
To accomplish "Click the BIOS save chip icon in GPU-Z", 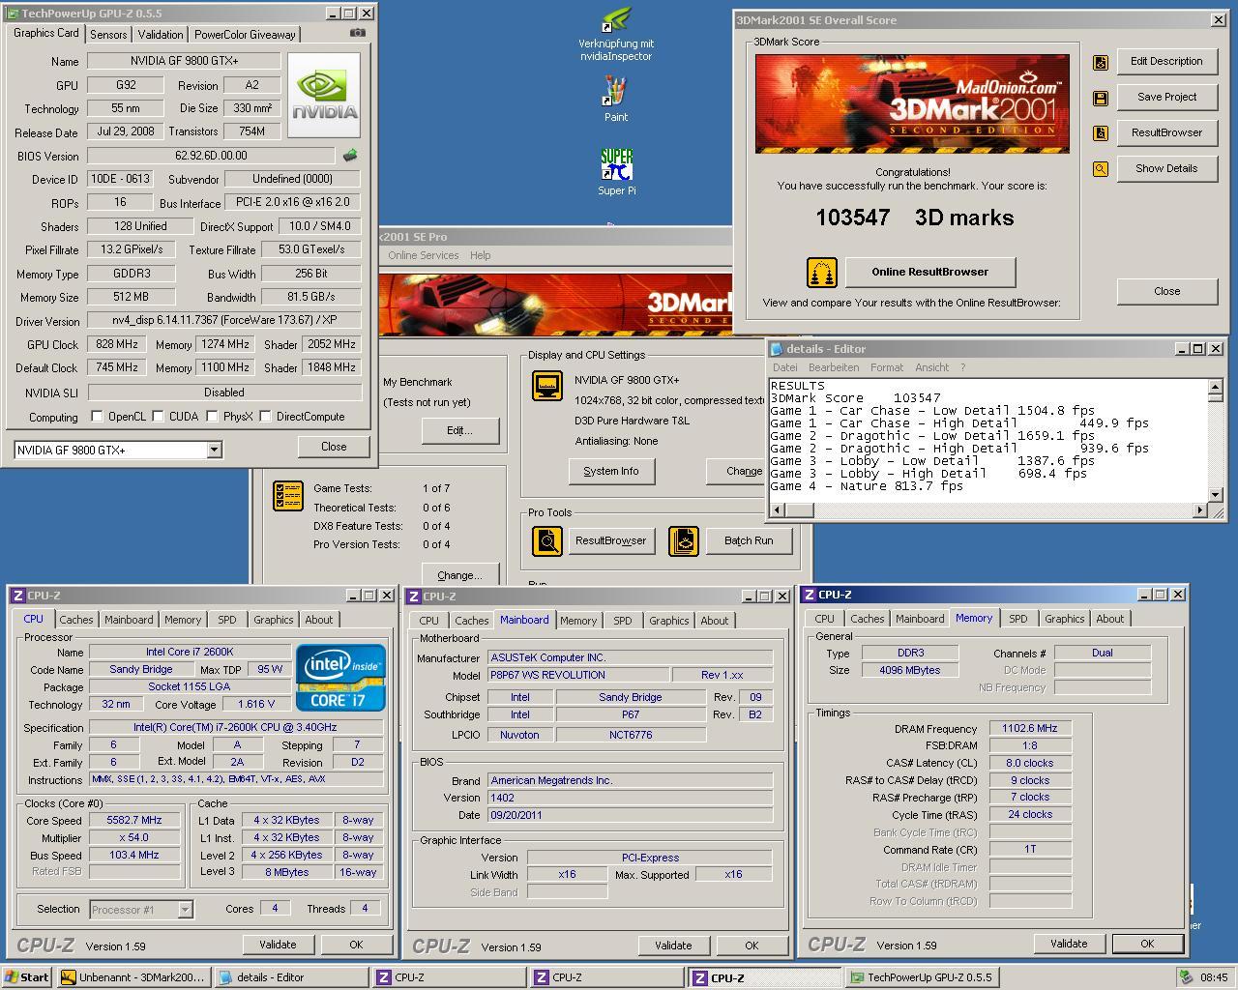I will coord(350,155).
